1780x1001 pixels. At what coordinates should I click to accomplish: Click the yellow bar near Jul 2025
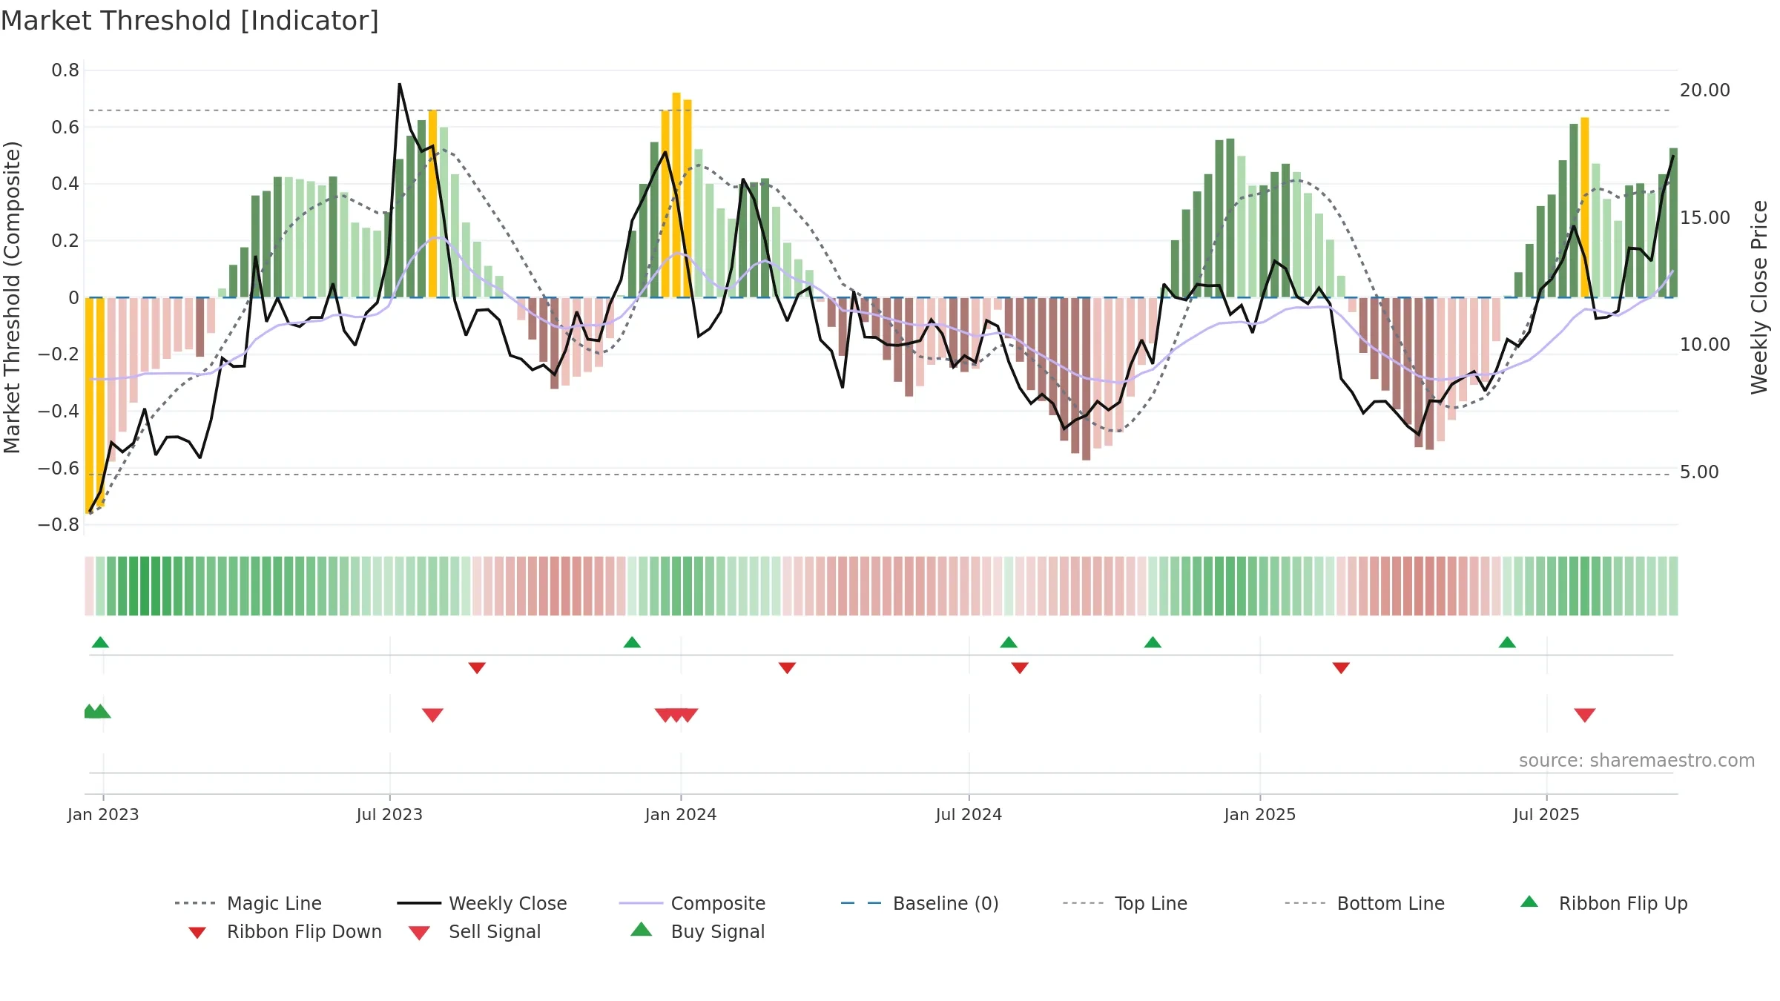pos(1585,208)
